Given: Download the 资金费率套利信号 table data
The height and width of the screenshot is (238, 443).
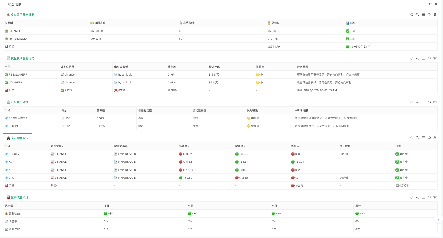Looking at the screenshot, I should (x=429, y=58).
